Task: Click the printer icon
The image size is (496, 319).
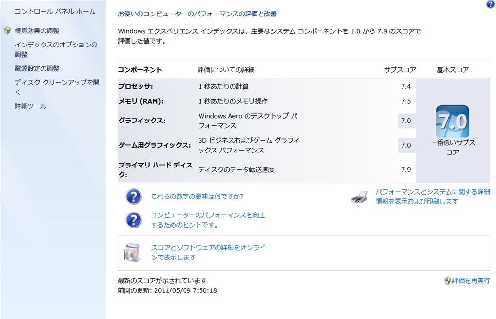Action: point(359,197)
